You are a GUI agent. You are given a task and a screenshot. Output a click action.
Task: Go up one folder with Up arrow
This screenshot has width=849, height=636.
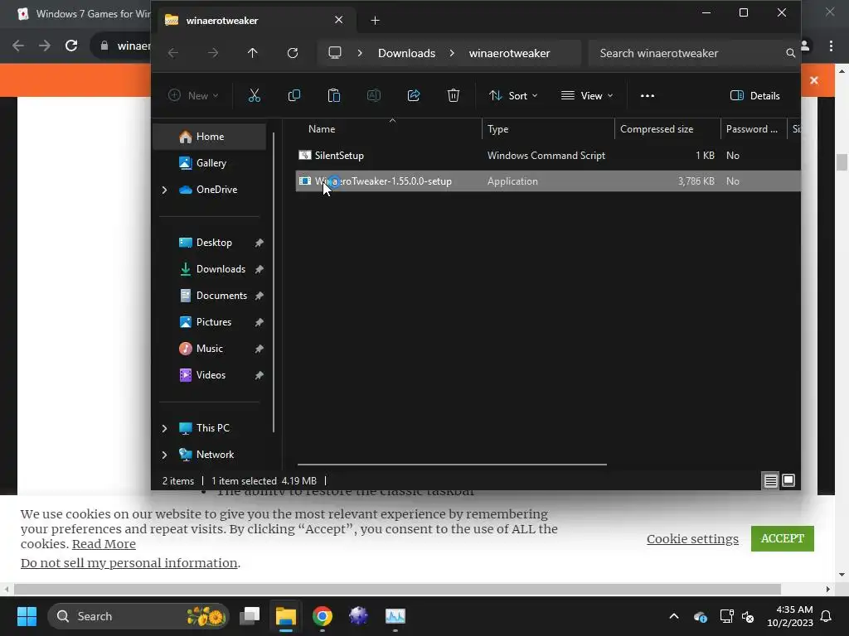pyautogui.click(x=252, y=53)
